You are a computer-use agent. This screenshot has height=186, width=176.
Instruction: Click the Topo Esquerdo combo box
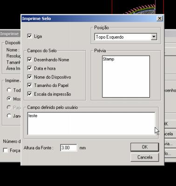(x=126, y=37)
